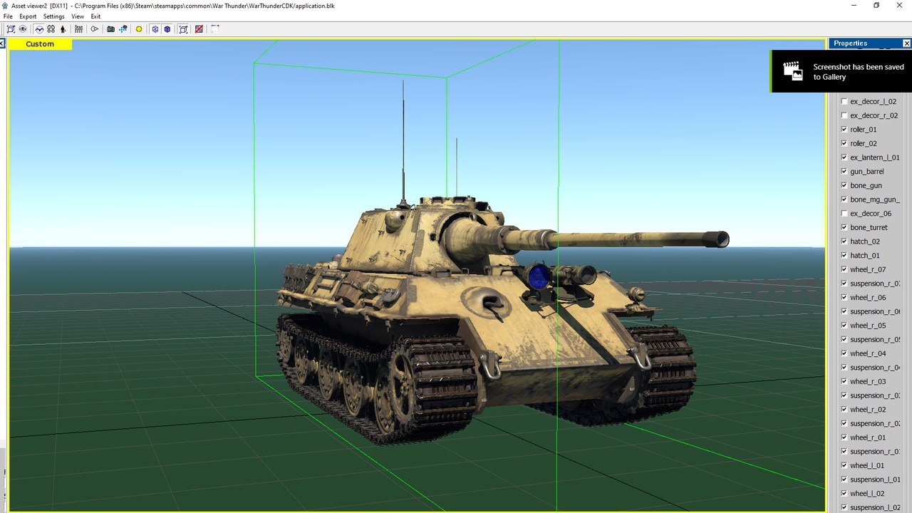The height and width of the screenshot is (513, 912).
Task: Select the wave curve toolbar icon
Action: pos(39,29)
